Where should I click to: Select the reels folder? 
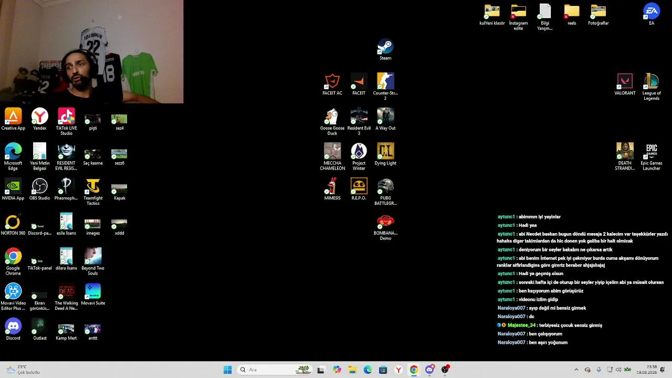pos(572,15)
